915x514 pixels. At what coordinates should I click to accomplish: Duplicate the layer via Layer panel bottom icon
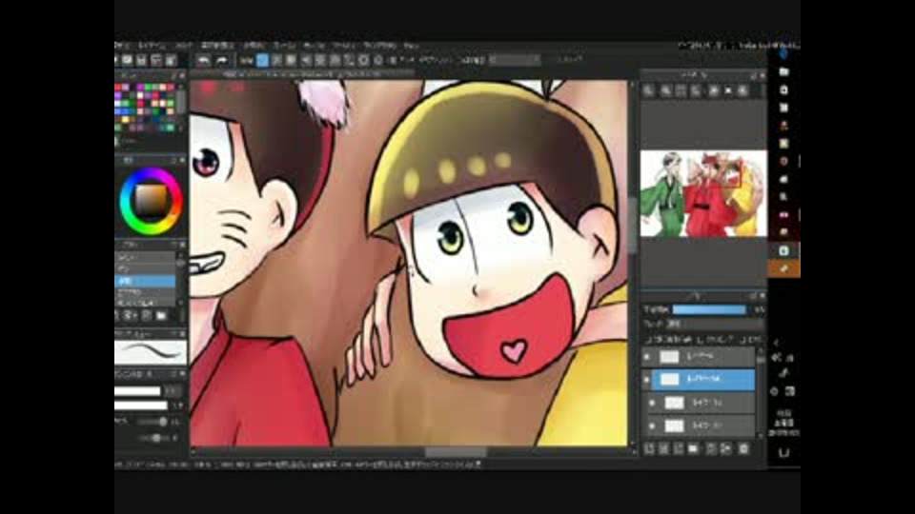711,448
